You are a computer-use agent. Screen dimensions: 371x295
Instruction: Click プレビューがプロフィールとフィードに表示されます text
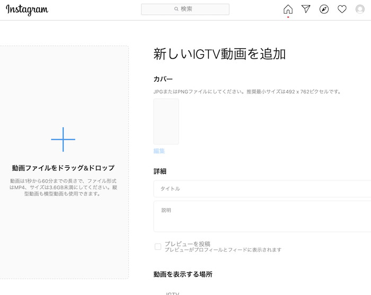pos(223,250)
